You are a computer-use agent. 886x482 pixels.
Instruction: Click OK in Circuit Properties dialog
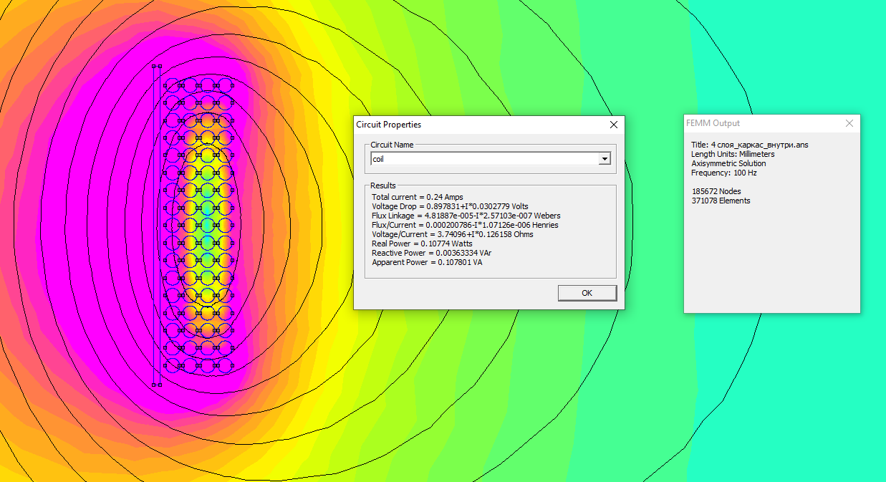click(587, 293)
